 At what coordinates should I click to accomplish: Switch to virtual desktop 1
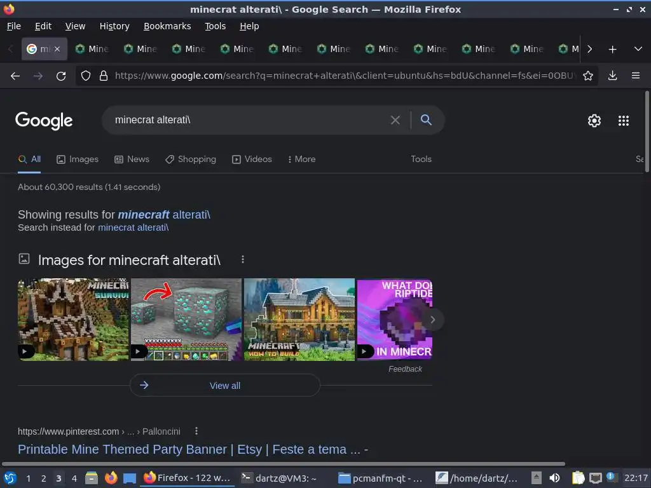tap(28, 478)
